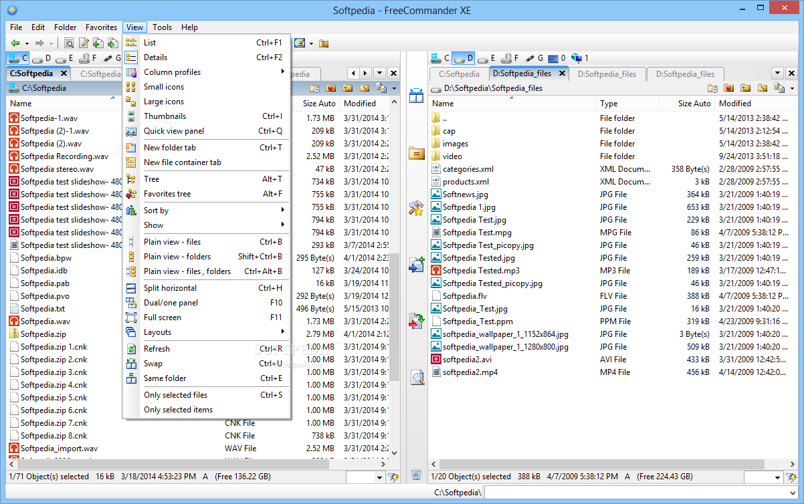Image resolution: width=804 pixels, height=504 pixels.
Task: Click Swap panels menu entry
Action: [x=207, y=364]
